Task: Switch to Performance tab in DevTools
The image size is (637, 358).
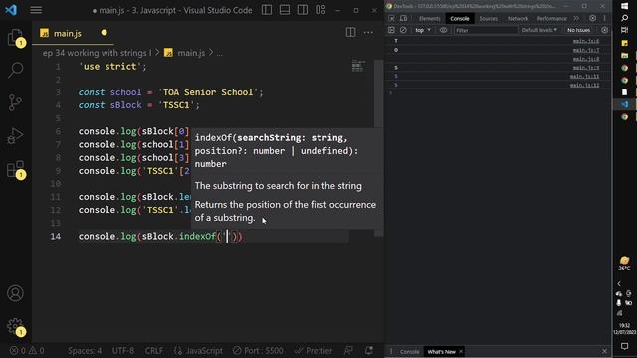Action: pyautogui.click(x=551, y=18)
